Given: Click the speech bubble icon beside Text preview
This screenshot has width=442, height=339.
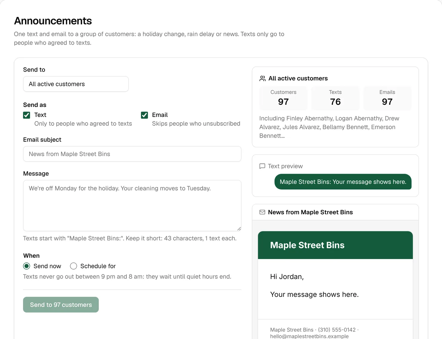Looking at the screenshot, I should (x=262, y=166).
